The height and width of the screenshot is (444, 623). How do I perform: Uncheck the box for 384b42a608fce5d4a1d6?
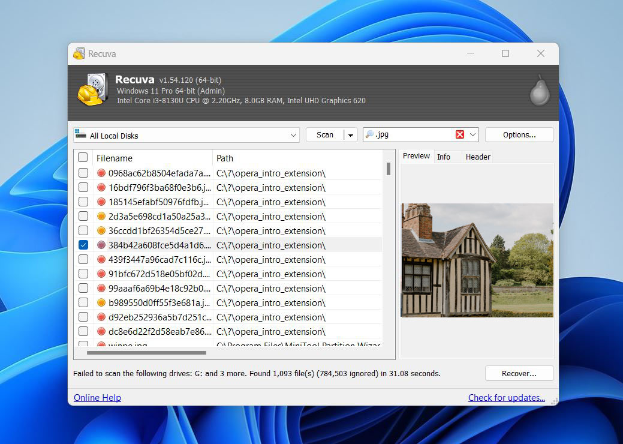[83, 245]
